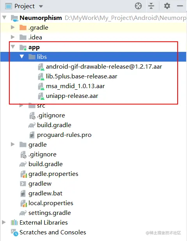Hide the Project panel with minus icon
The width and height of the screenshot is (187, 241).
pyautogui.click(x=180, y=6)
